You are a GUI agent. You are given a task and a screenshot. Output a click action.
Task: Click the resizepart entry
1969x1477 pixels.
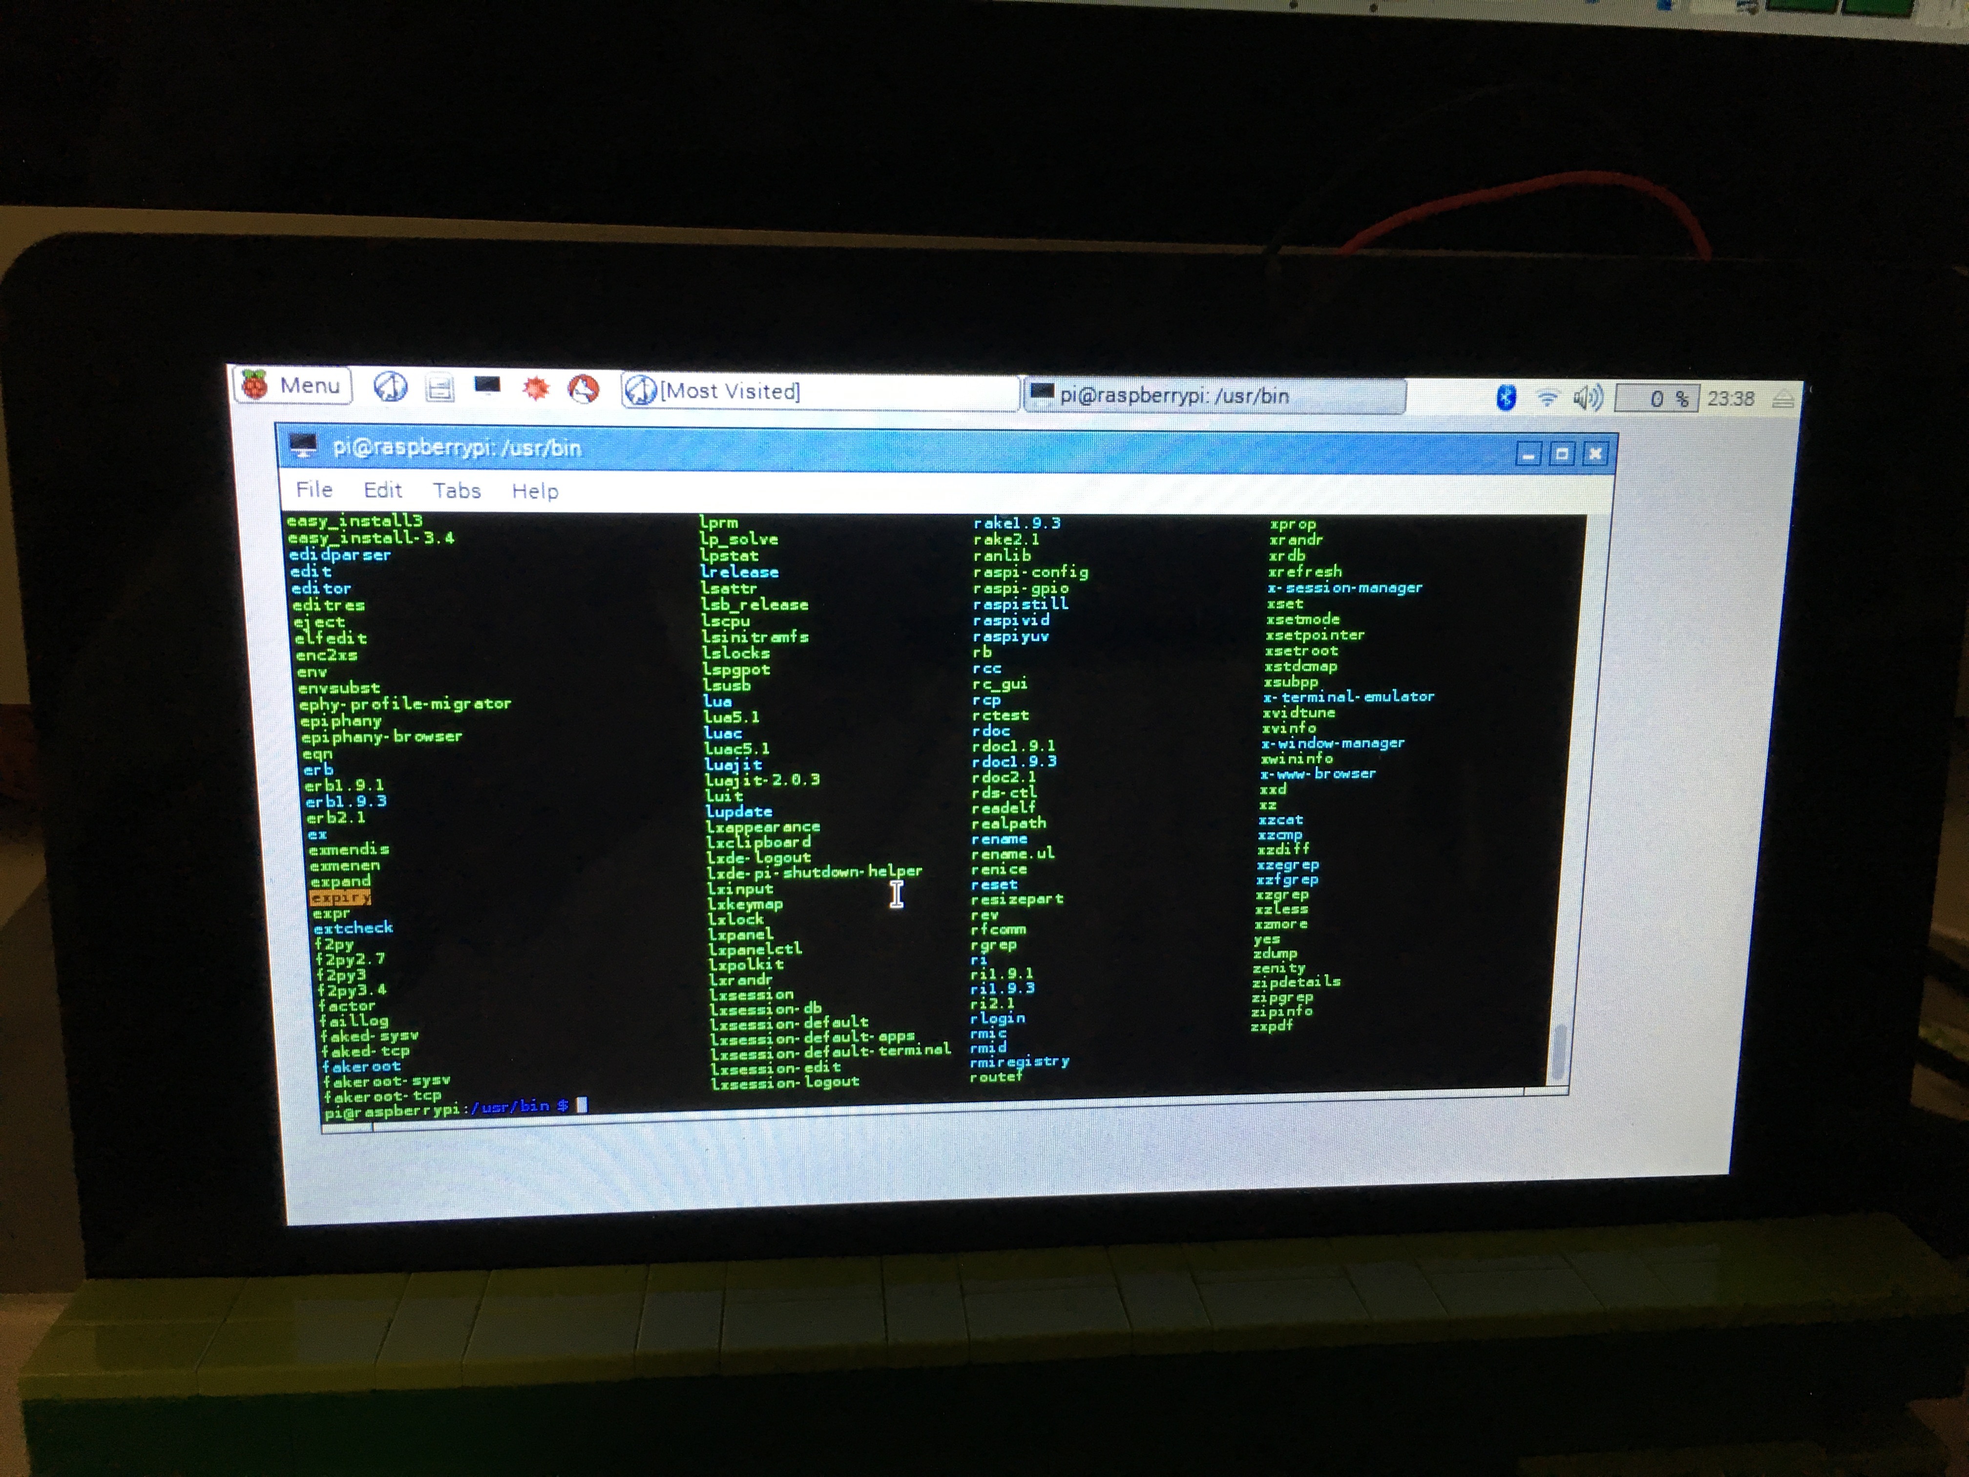(1017, 899)
